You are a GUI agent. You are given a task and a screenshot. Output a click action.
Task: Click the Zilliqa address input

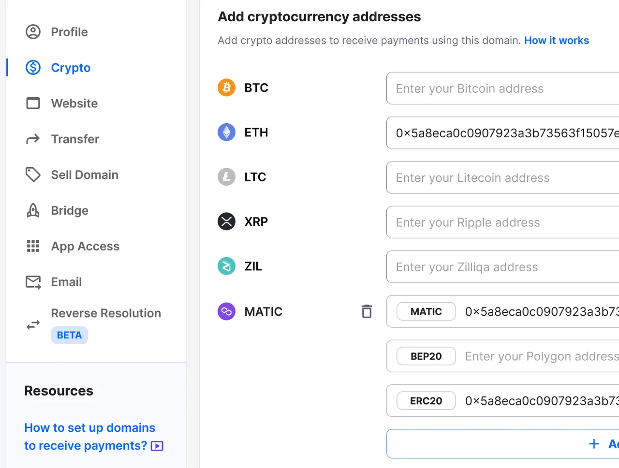[x=503, y=266]
